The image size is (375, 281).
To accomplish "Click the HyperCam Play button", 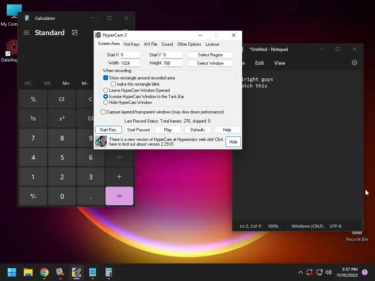I will click(168, 130).
